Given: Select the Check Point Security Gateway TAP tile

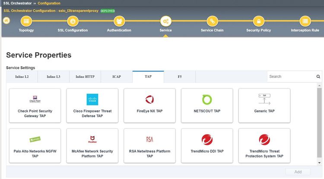Looking at the screenshot, I should [35, 105].
